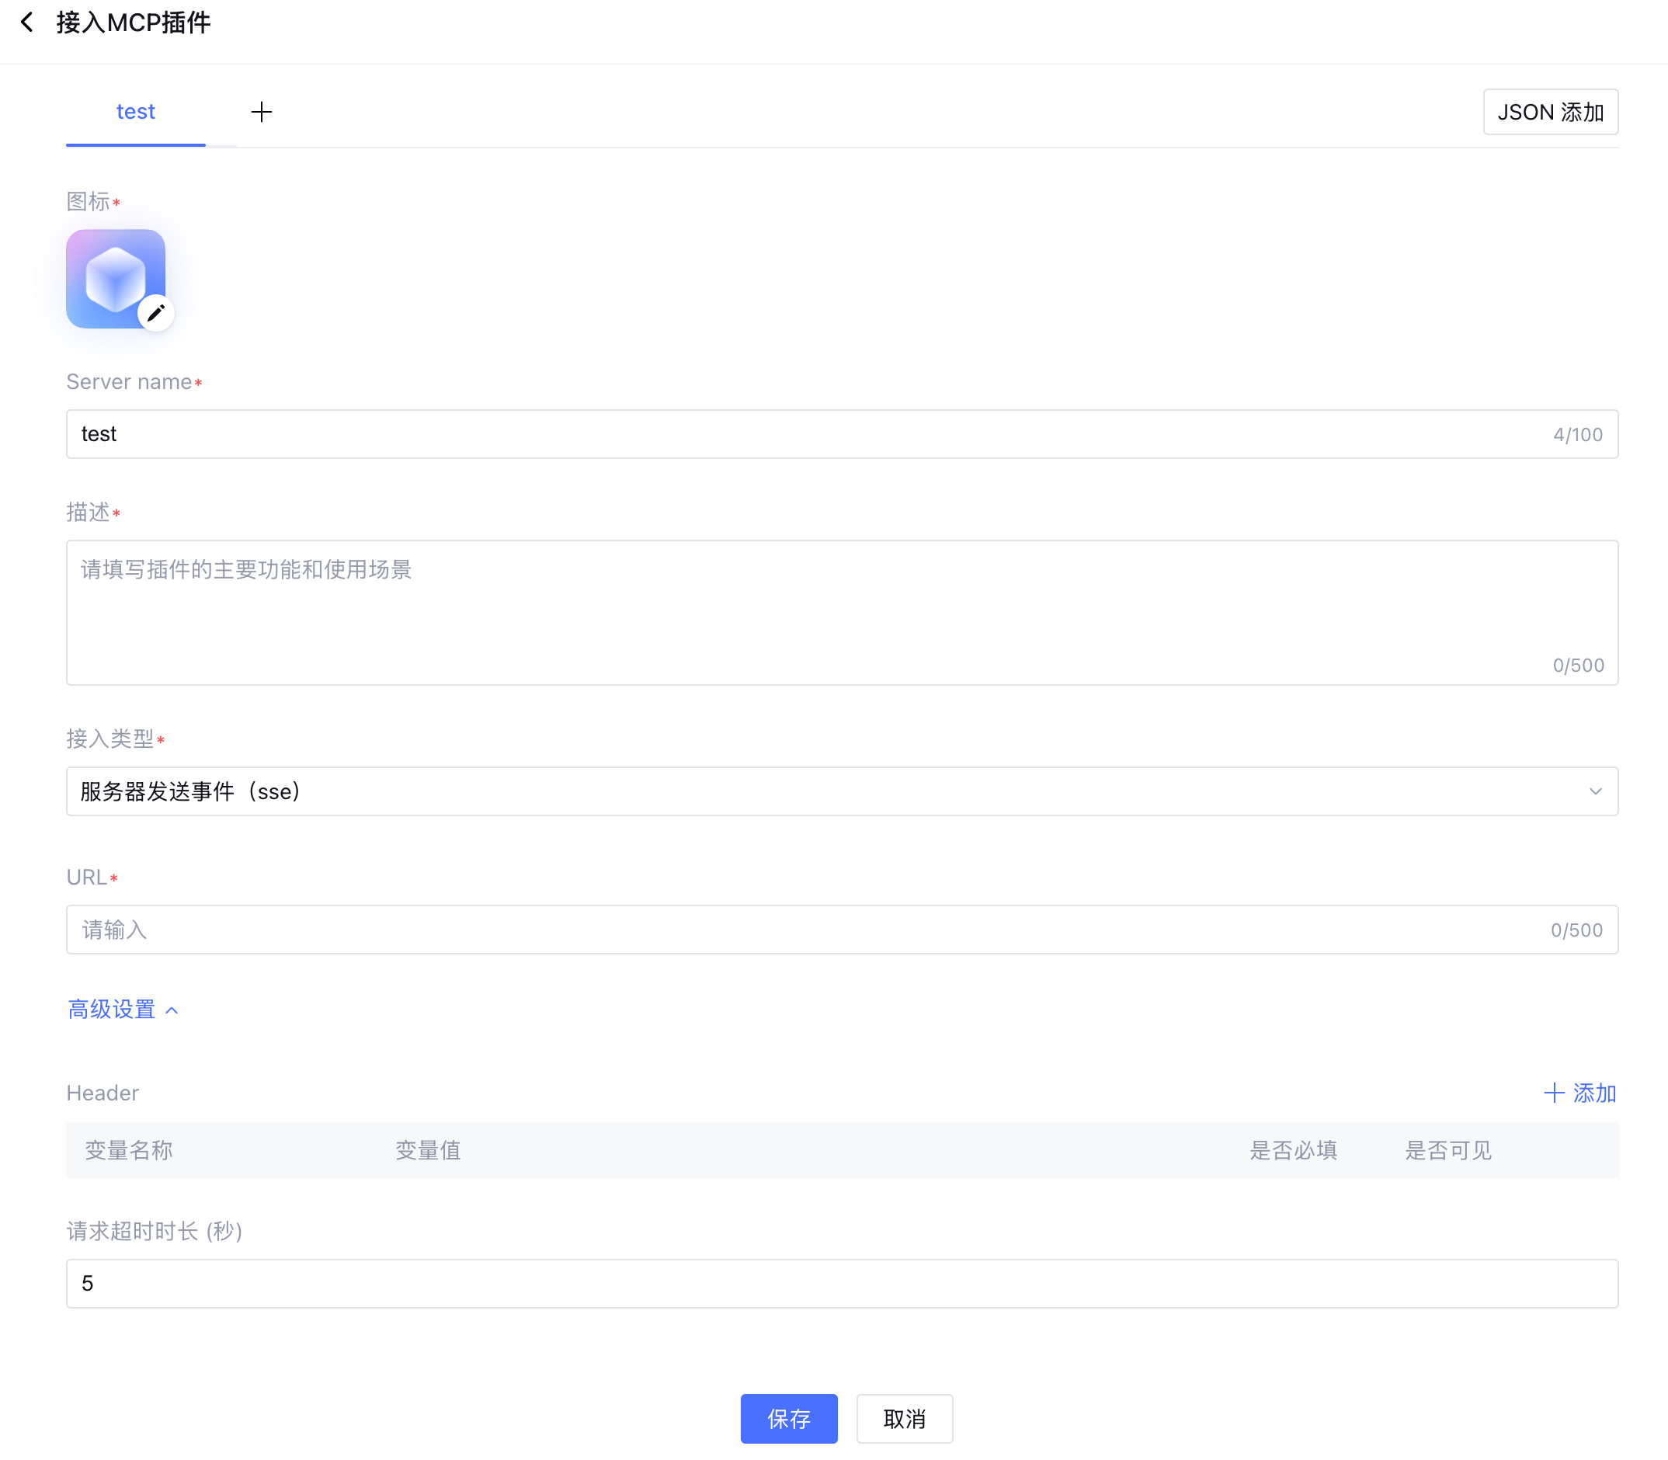The image size is (1668, 1460).
Task: Click the 取消 button
Action: pyautogui.click(x=904, y=1418)
